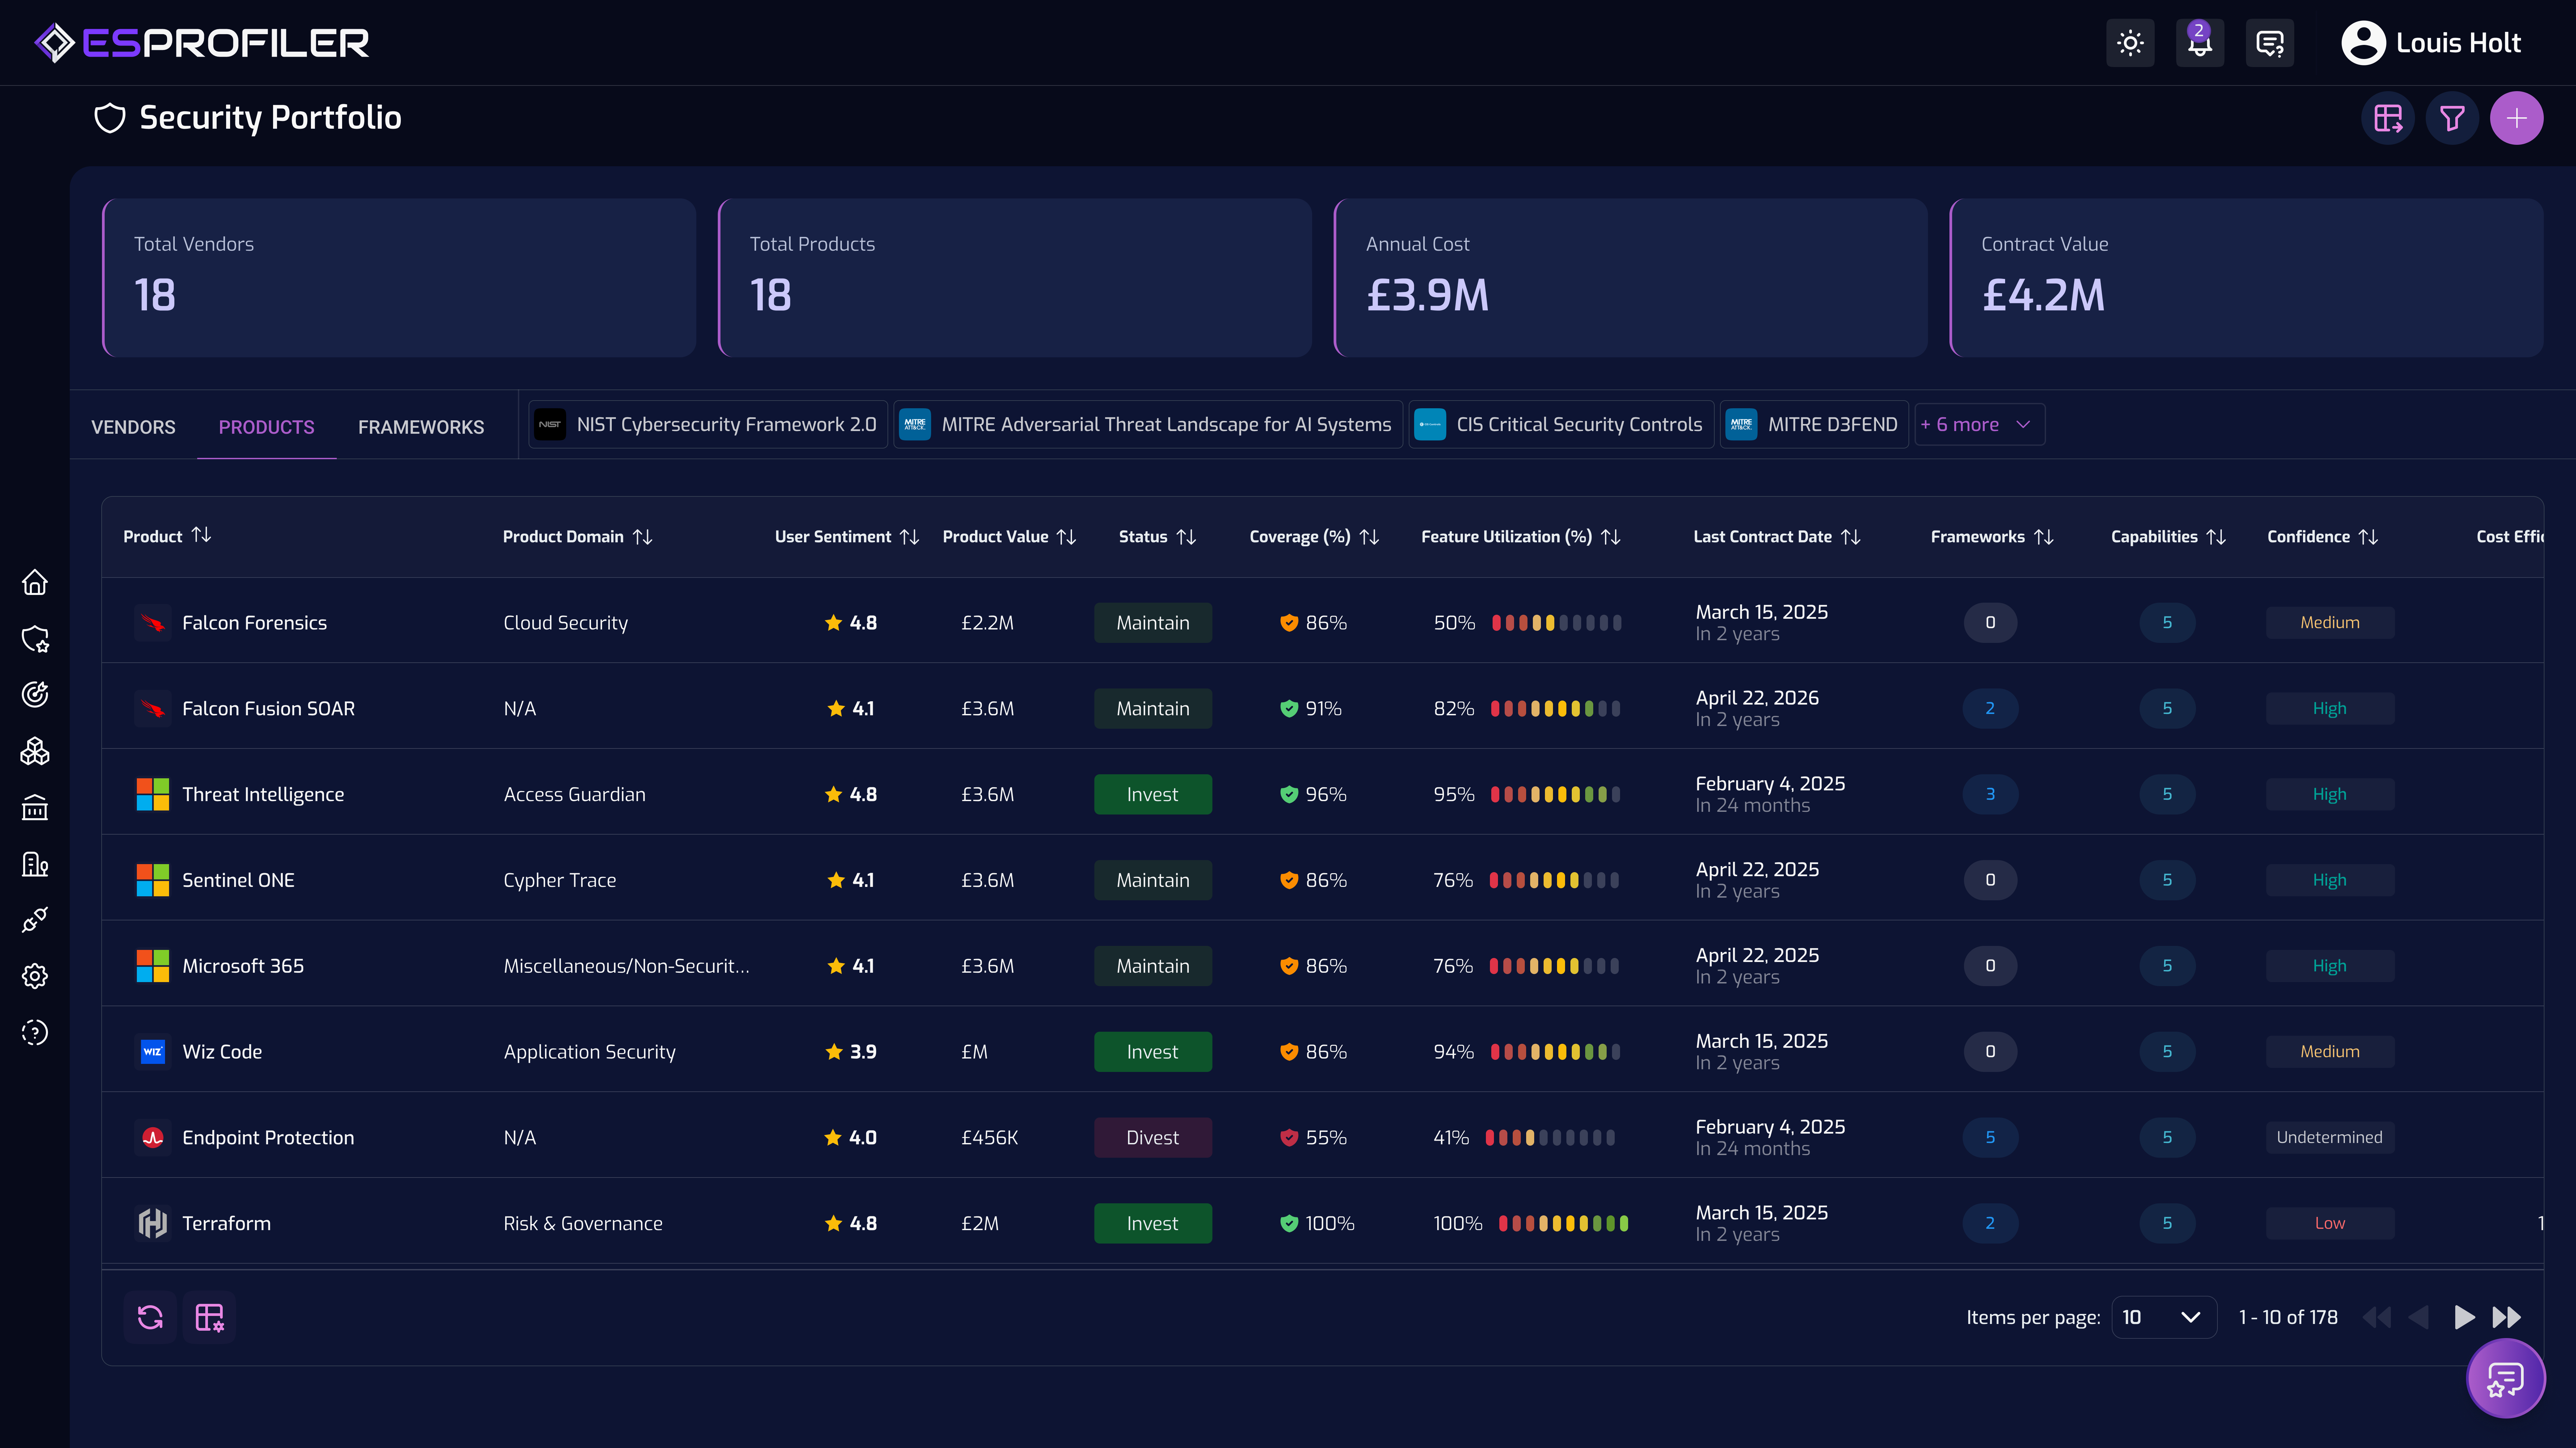
Task: Go to Home in the sidebar
Action: 35,583
